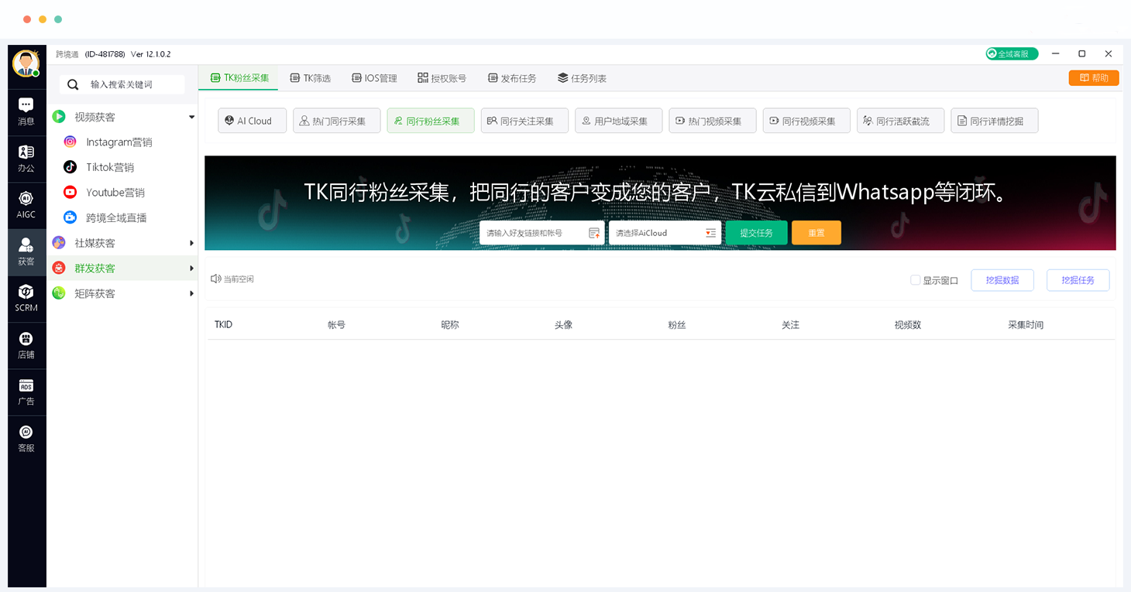Click the AIGC sidebar icon
This screenshot has height=592, width=1131.
click(x=26, y=204)
